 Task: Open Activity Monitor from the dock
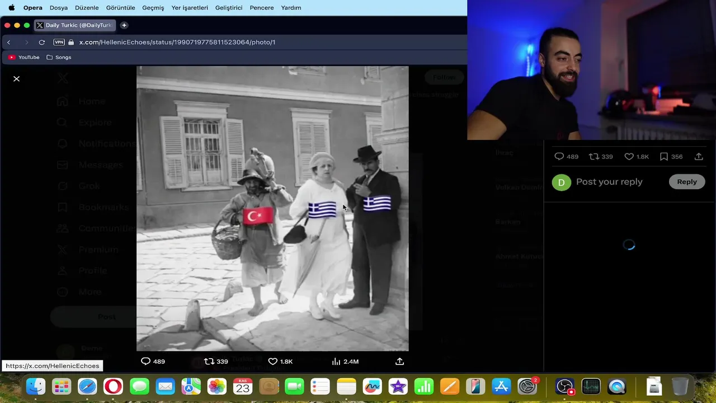coord(591,386)
